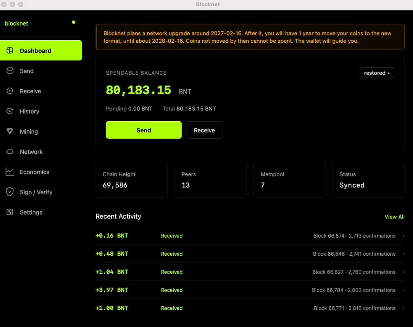Click the 80,183.15 spendable balance amount
413x327 pixels.
(x=138, y=90)
